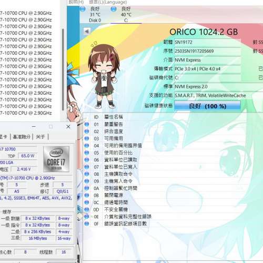The width and height of the screenshot is (263, 263).
Task: Click the interface field NVM Express
Action: [207, 60]
